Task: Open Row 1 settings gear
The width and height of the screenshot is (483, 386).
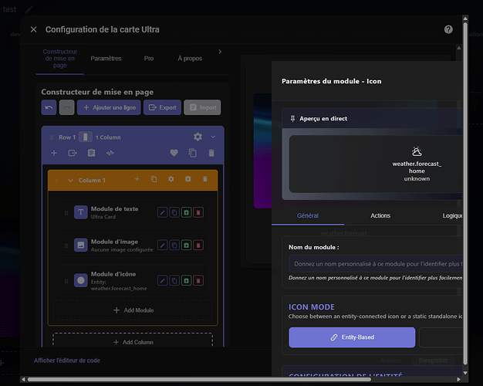Action: (x=198, y=137)
